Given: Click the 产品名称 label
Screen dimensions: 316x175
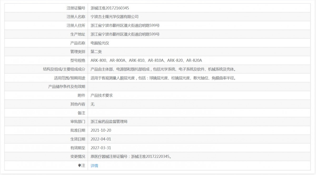Looking at the screenshot, I should (78, 43).
